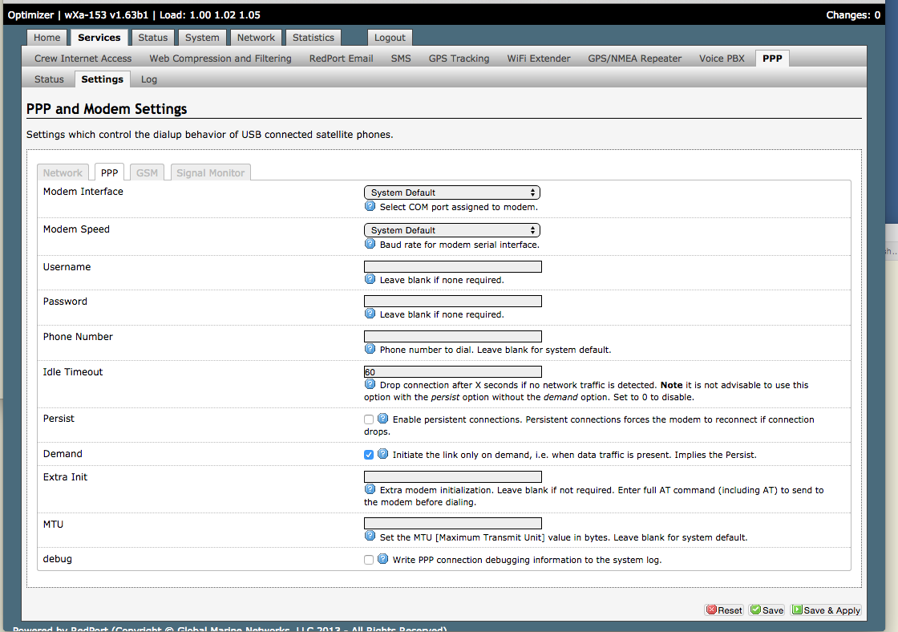
Task: View help for Phone Number setting
Action: [370, 349]
